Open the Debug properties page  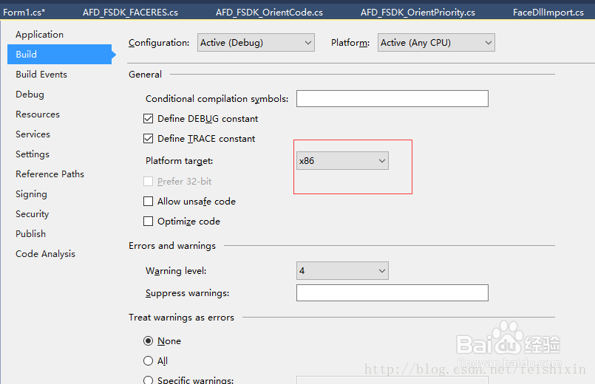[x=30, y=95]
